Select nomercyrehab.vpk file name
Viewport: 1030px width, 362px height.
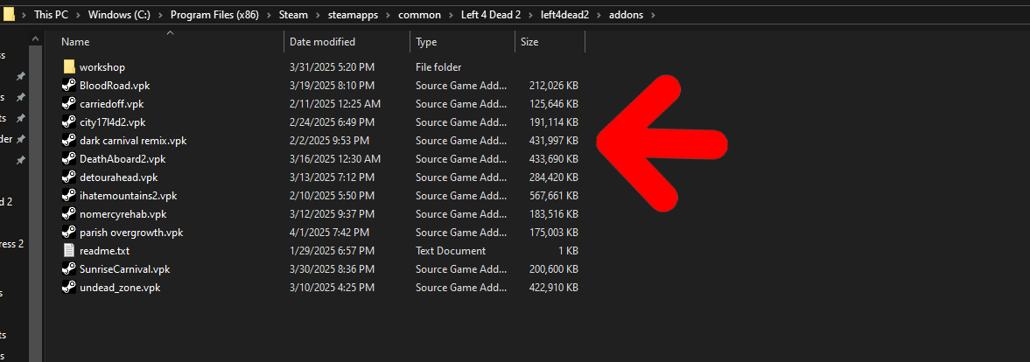pyautogui.click(x=123, y=213)
